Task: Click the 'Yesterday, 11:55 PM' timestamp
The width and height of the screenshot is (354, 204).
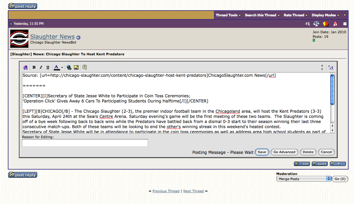Action: pyautogui.click(x=28, y=24)
